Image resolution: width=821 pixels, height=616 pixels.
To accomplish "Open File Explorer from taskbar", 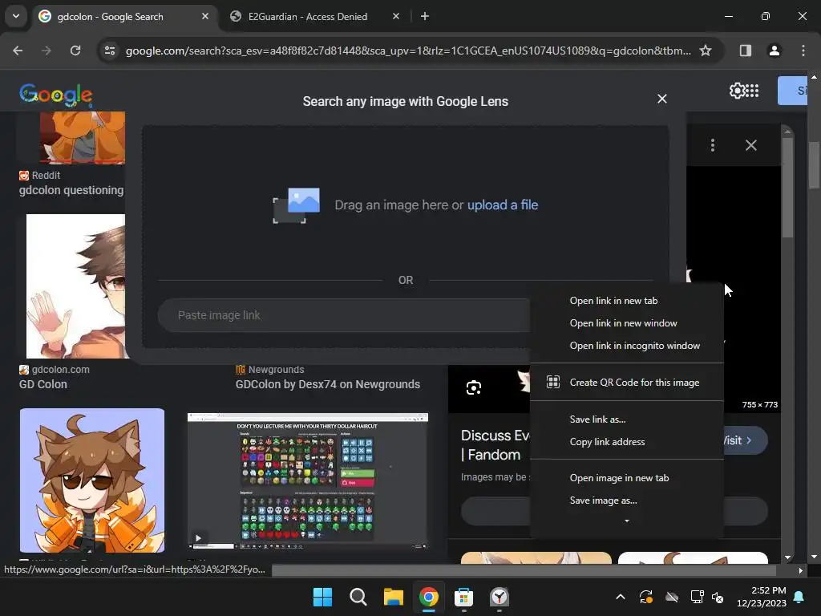I will point(393,597).
